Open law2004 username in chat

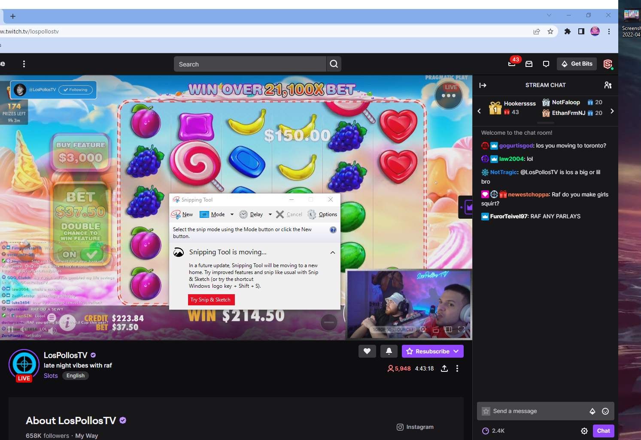tap(511, 159)
